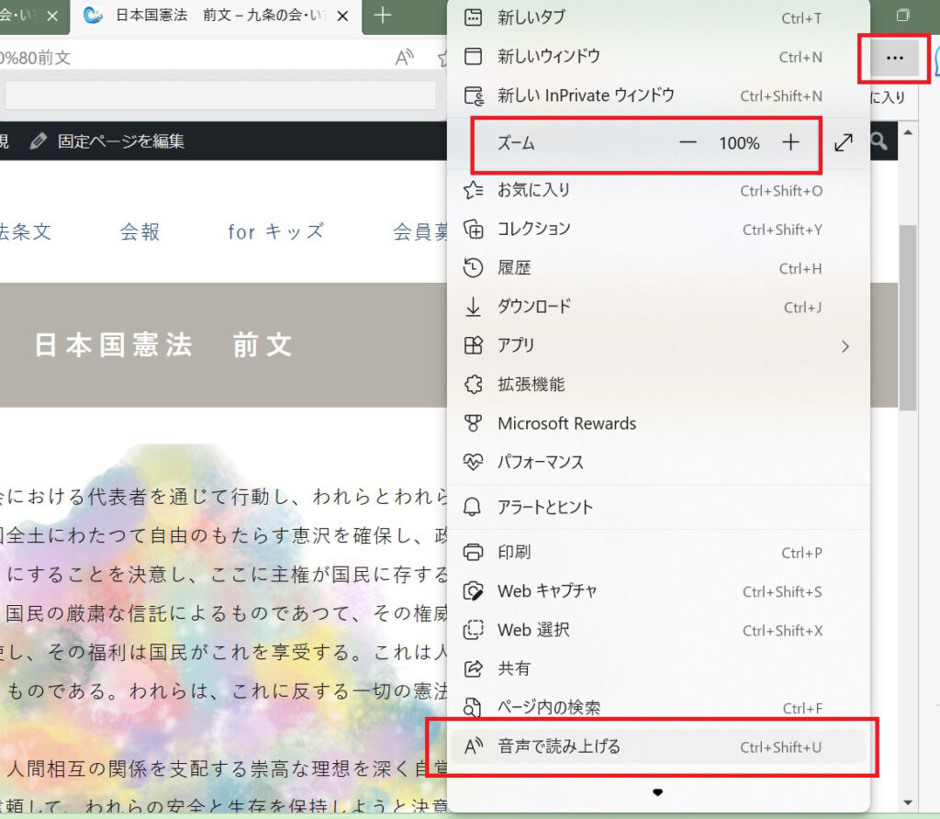940x819 pixels.
Task: Open a new tab with the plus button
Action: (383, 16)
